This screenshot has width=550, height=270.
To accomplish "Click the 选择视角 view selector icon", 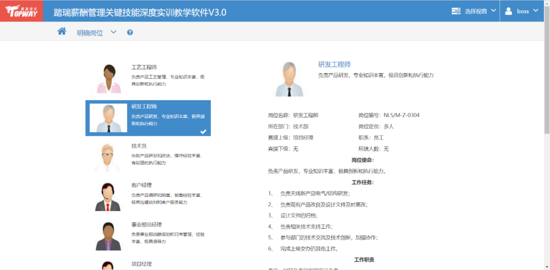I will 456,11.
